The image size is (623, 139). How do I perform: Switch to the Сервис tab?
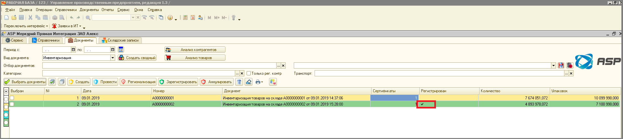[14, 40]
